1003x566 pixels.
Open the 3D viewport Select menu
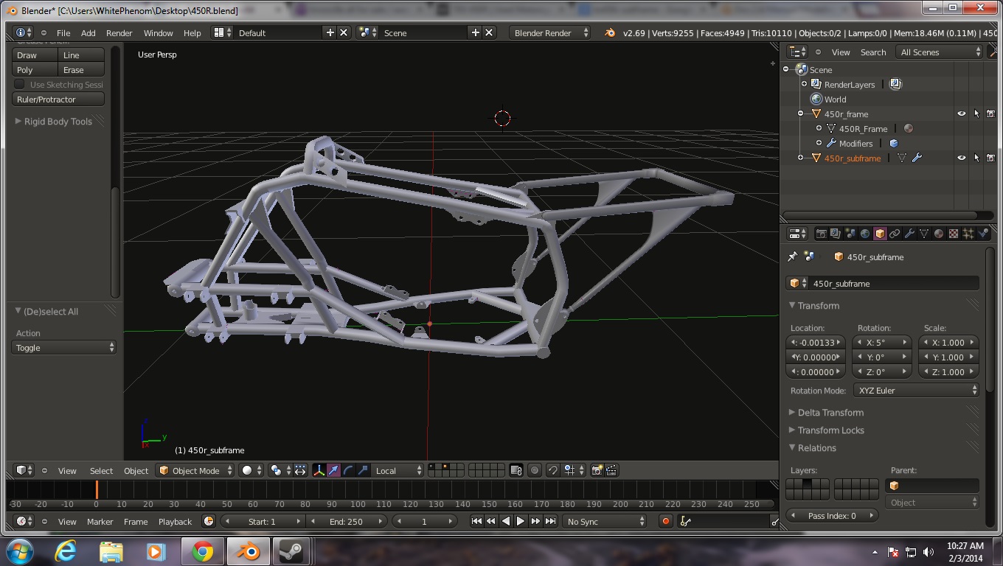click(x=101, y=470)
